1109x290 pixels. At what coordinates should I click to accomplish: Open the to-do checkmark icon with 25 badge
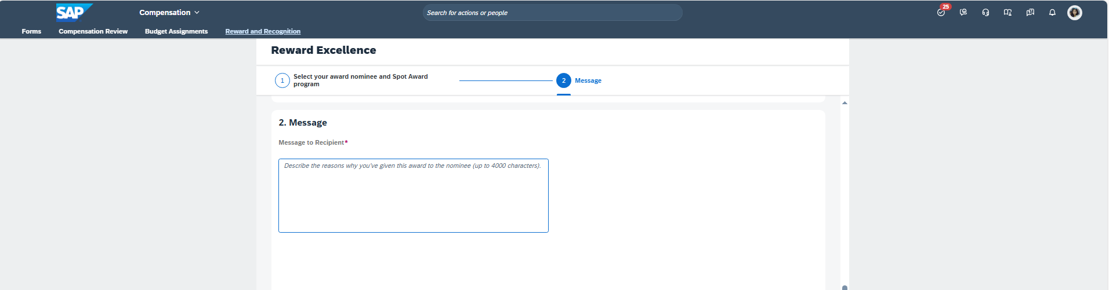coord(941,12)
